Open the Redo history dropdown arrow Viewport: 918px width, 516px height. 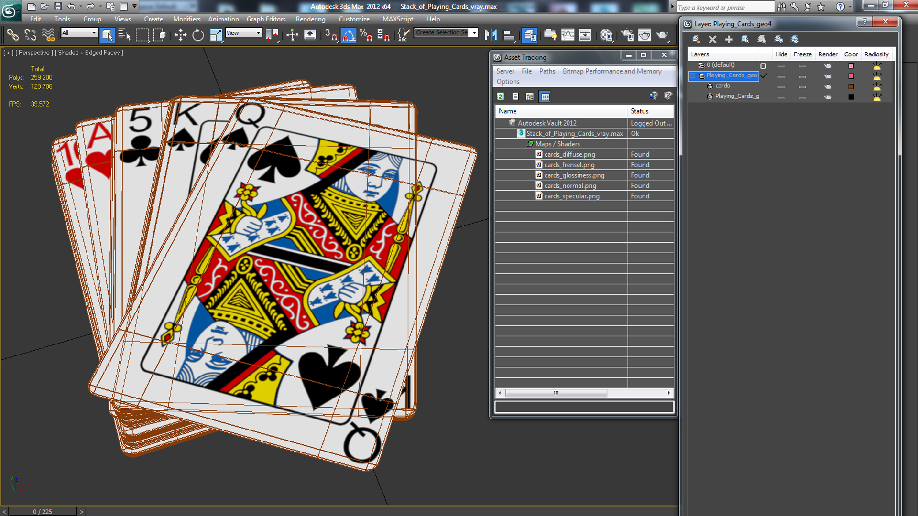pos(99,6)
